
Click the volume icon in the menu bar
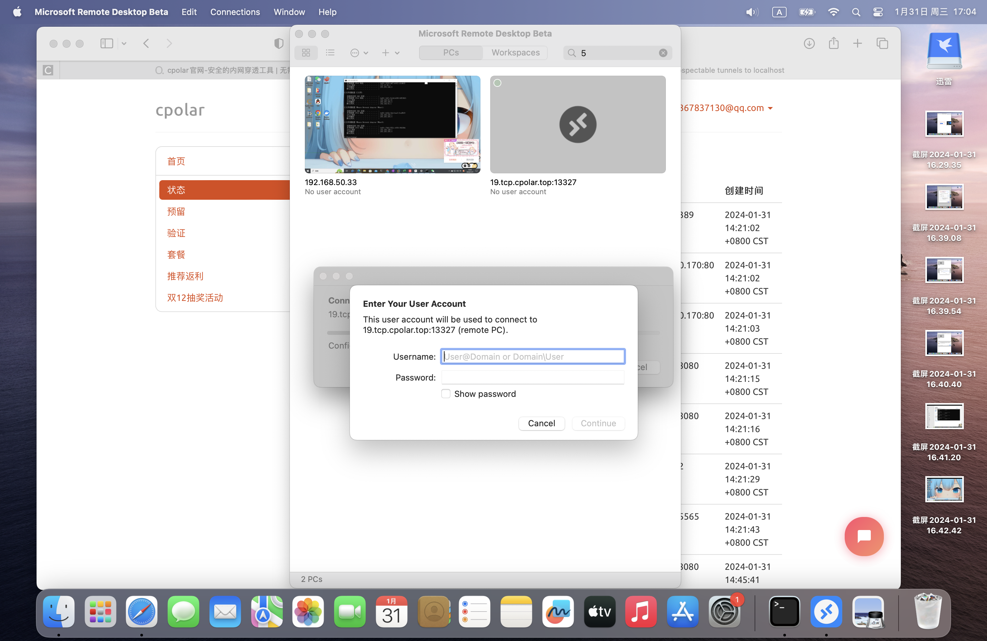(x=752, y=12)
